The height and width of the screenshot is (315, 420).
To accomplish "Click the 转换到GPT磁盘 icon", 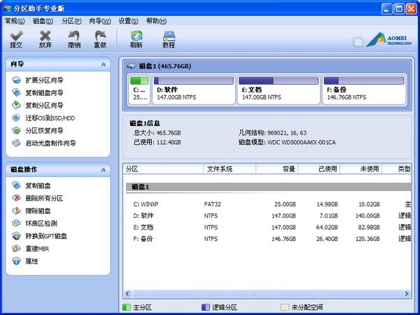I will (16, 236).
